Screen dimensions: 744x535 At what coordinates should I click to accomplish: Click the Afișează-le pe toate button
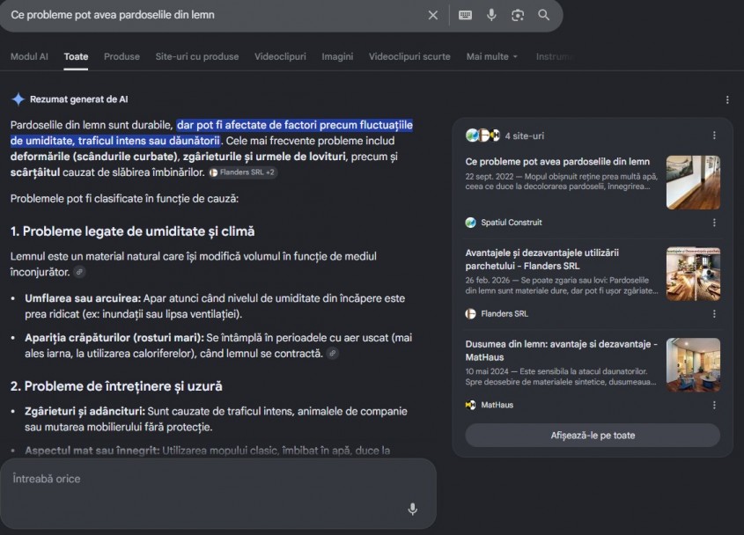point(593,435)
